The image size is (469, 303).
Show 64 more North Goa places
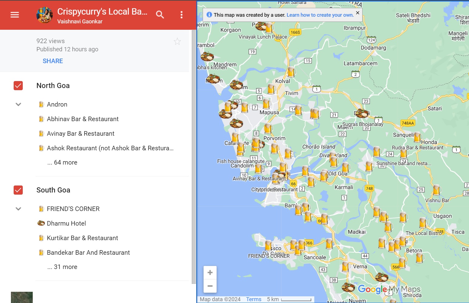[x=62, y=162]
